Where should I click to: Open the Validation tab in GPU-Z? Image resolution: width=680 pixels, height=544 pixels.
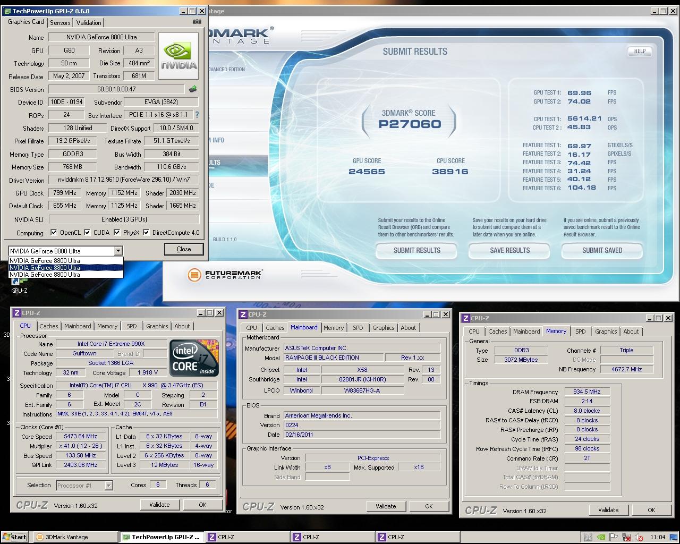tap(89, 22)
